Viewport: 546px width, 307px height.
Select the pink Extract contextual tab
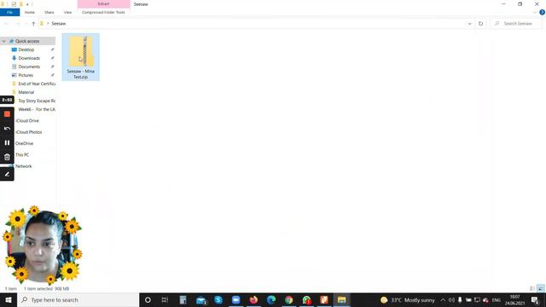click(x=103, y=3)
